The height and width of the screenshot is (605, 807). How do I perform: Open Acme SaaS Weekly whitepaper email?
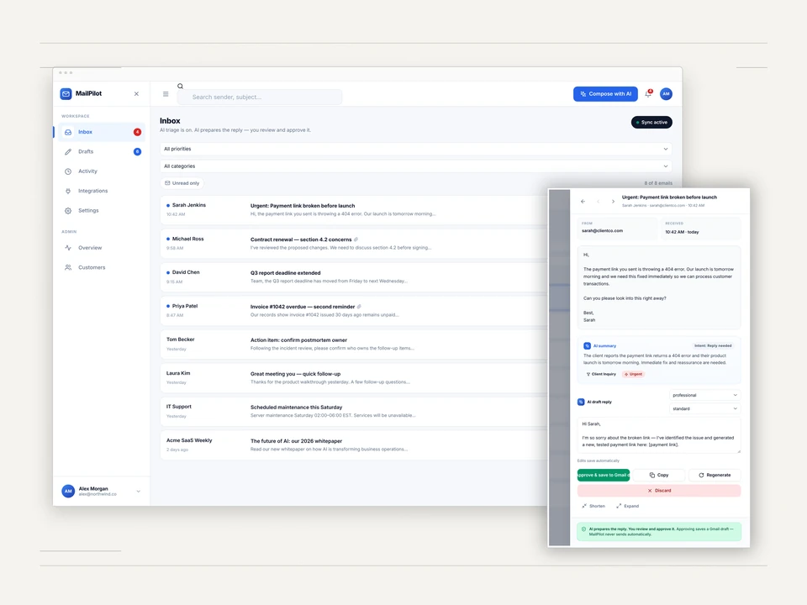354,445
